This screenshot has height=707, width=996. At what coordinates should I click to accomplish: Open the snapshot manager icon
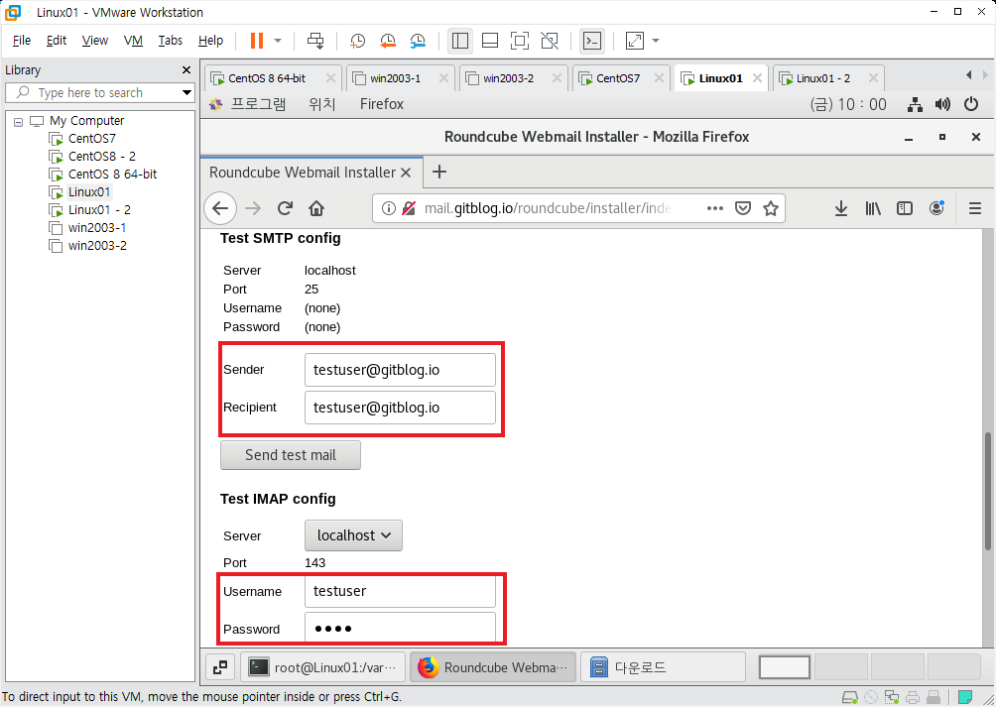(x=418, y=41)
